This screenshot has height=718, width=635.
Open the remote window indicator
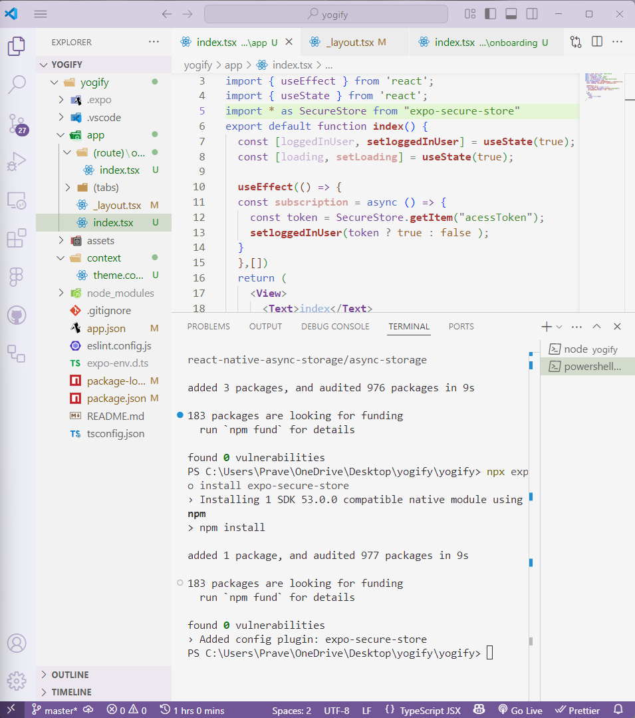pyautogui.click(x=11, y=710)
